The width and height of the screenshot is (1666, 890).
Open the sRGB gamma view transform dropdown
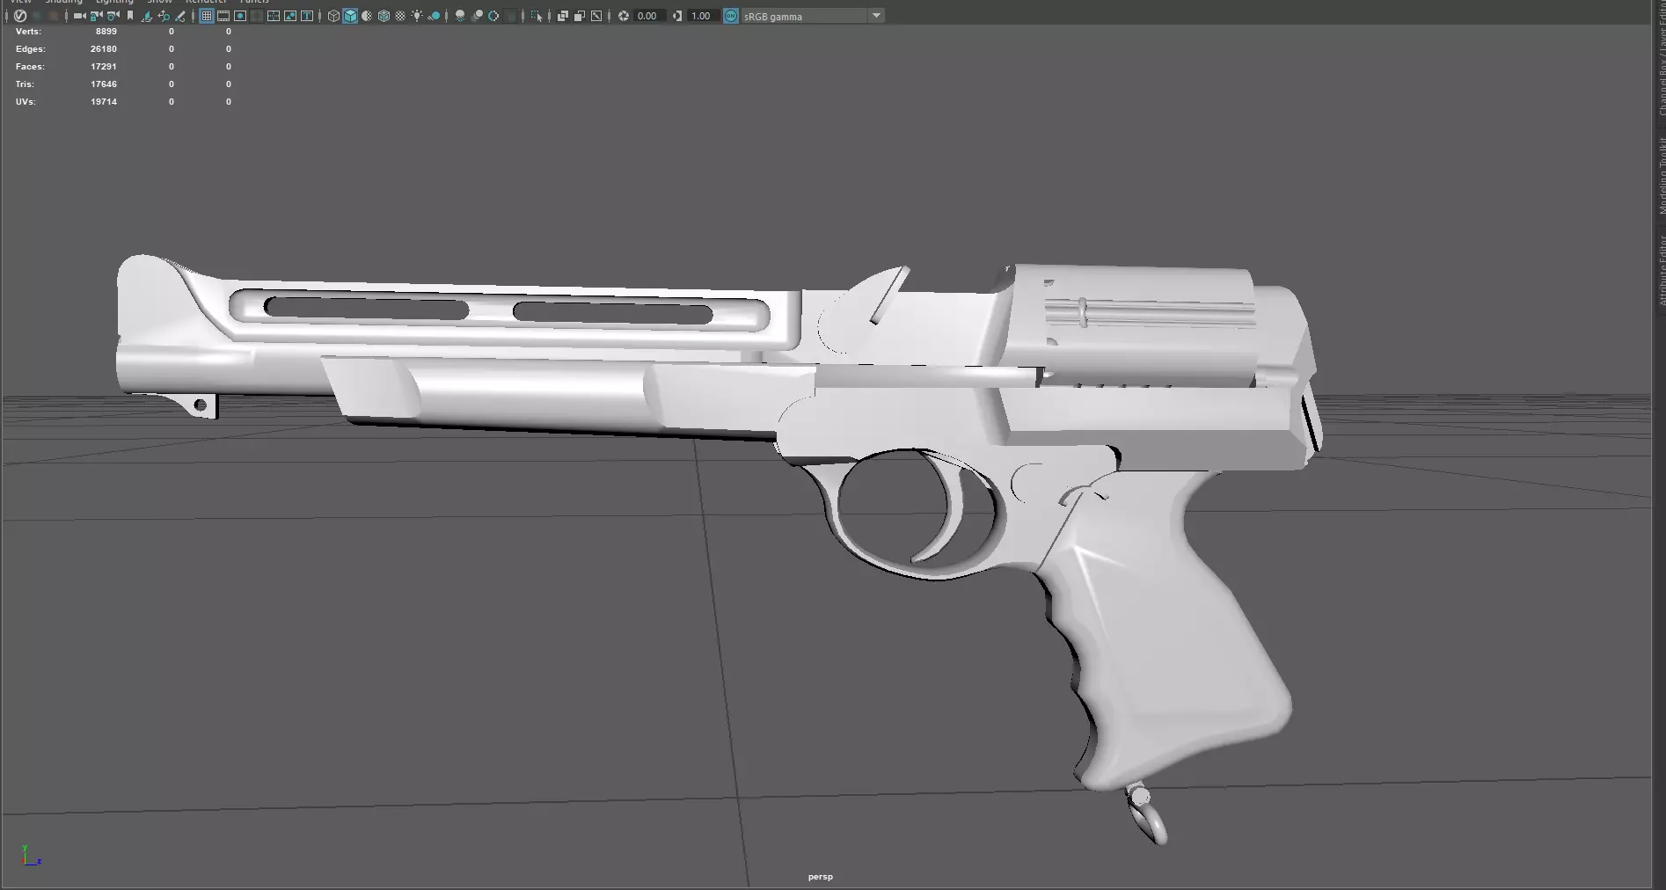(813, 16)
